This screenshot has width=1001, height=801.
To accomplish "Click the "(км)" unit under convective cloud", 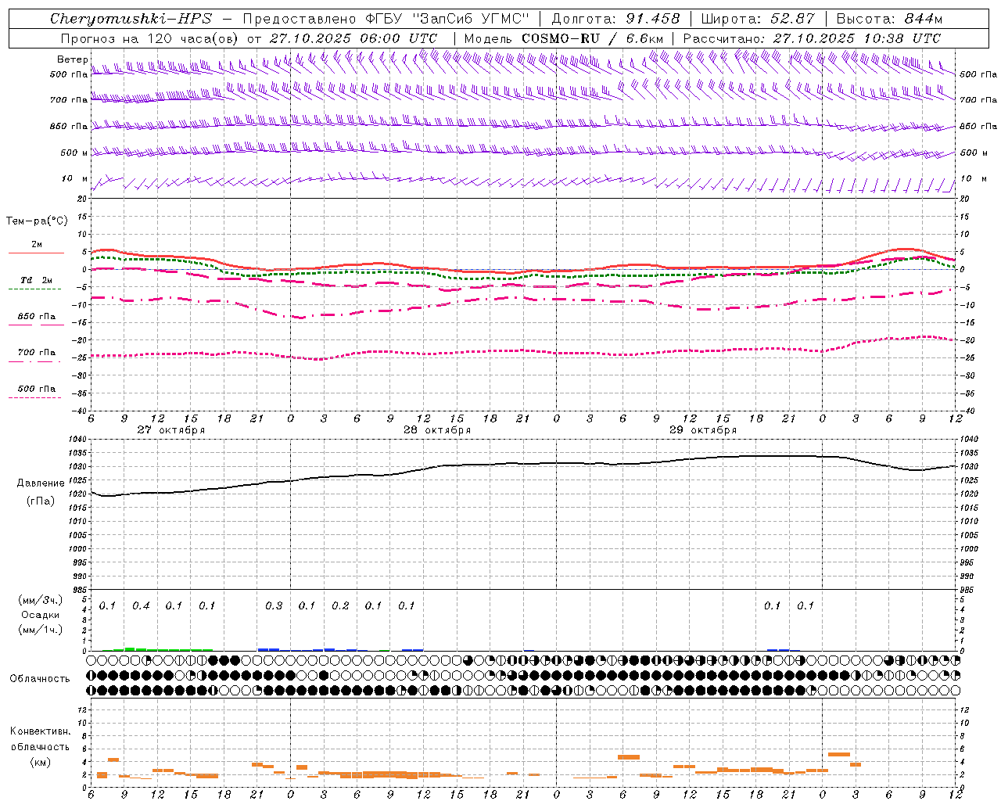I will [x=41, y=762].
